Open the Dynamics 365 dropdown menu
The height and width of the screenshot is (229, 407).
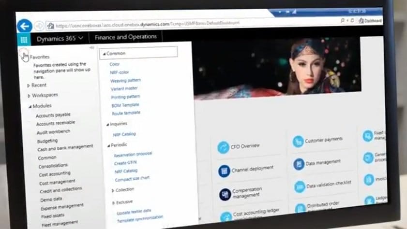tap(60, 38)
